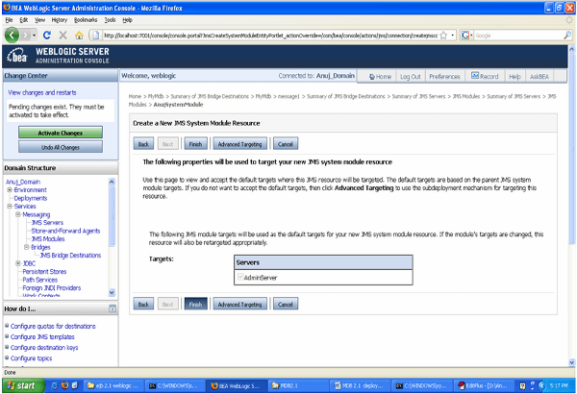Reload the page with the refresh icon
The image size is (577, 394).
tap(47, 36)
